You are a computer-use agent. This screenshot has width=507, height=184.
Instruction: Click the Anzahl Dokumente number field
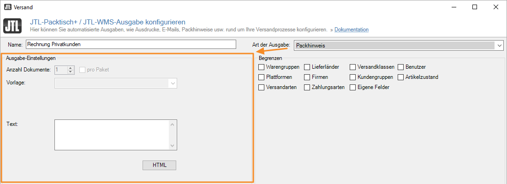coord(61,70)
